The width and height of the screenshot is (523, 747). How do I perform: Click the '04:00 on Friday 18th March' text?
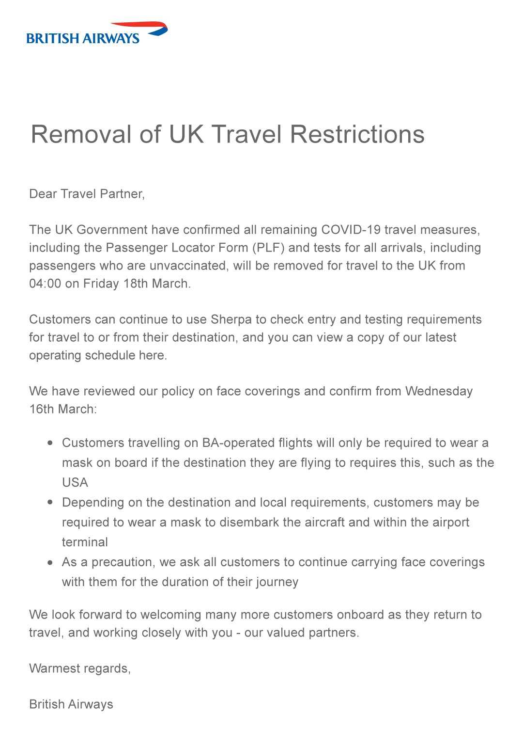(108, 284)
